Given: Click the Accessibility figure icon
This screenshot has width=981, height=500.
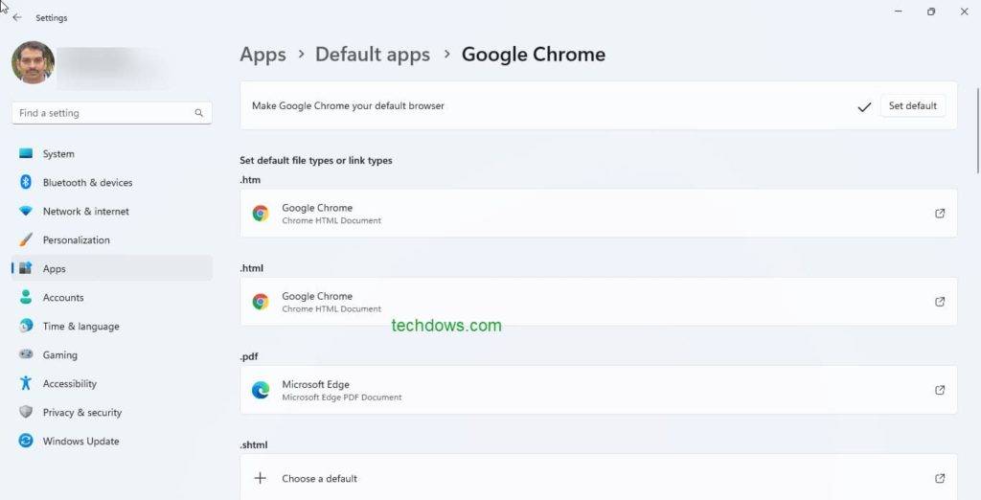Looking at the screenshot, I should (x=26, y=383).
